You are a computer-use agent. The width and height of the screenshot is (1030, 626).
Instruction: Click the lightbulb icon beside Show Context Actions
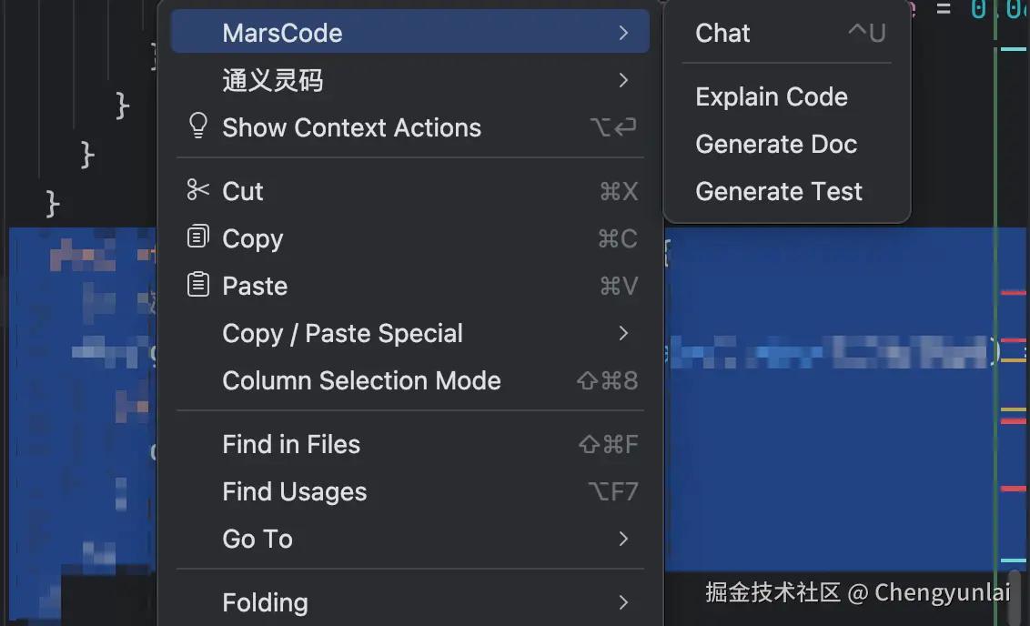pyautogui.click(x=197, y=126)
